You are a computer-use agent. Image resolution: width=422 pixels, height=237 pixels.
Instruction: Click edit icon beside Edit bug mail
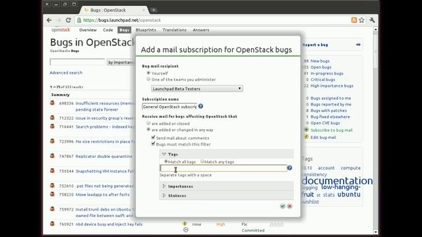306,137
